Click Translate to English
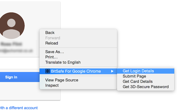Screen dimensions: 177x111 tap(63, 62)
